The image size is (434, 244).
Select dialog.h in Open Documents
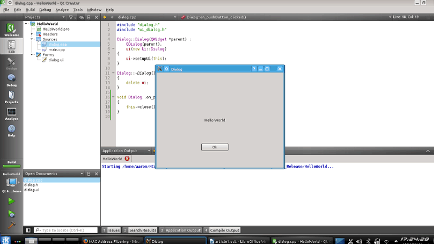[x=32, y=185]
